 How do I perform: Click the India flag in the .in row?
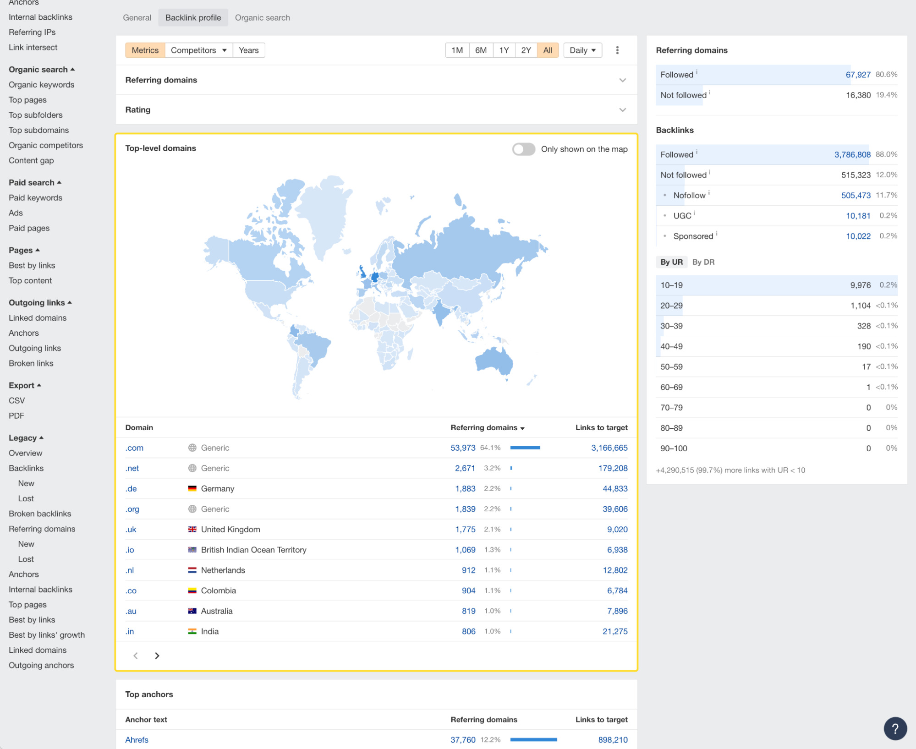[192, 631]
